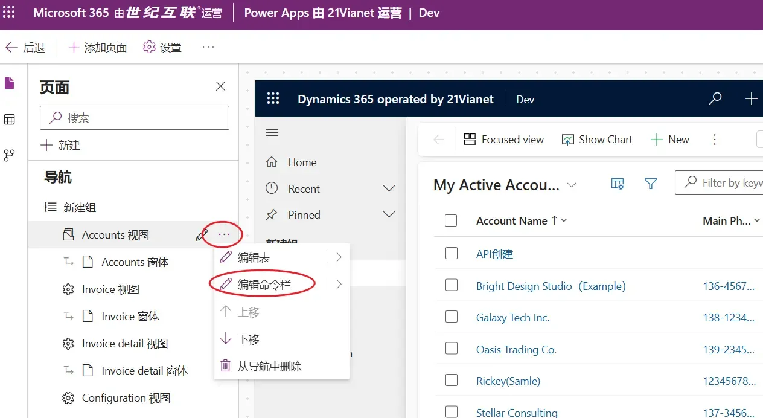Click the search magnifier in Dynamics 365 header
Screen dimensions: 763x418
(x=715, y=98)
